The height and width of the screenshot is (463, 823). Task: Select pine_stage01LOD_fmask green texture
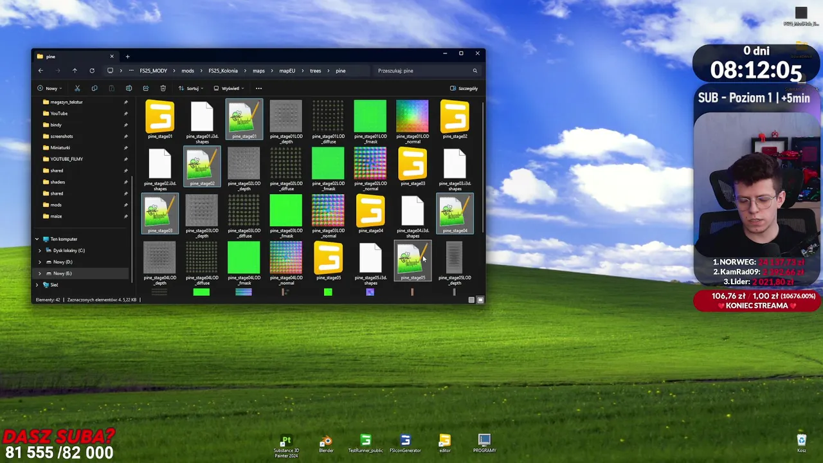pos(370,122)
